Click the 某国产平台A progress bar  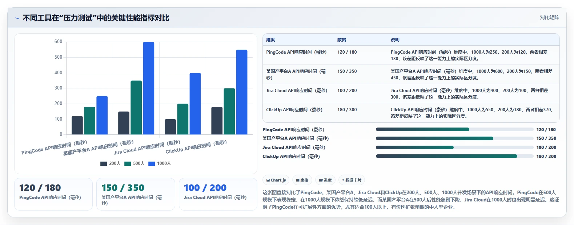coord(454,138)
